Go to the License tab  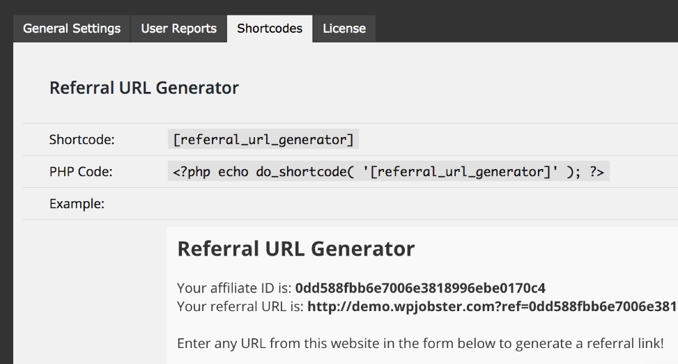pos(344,29)
